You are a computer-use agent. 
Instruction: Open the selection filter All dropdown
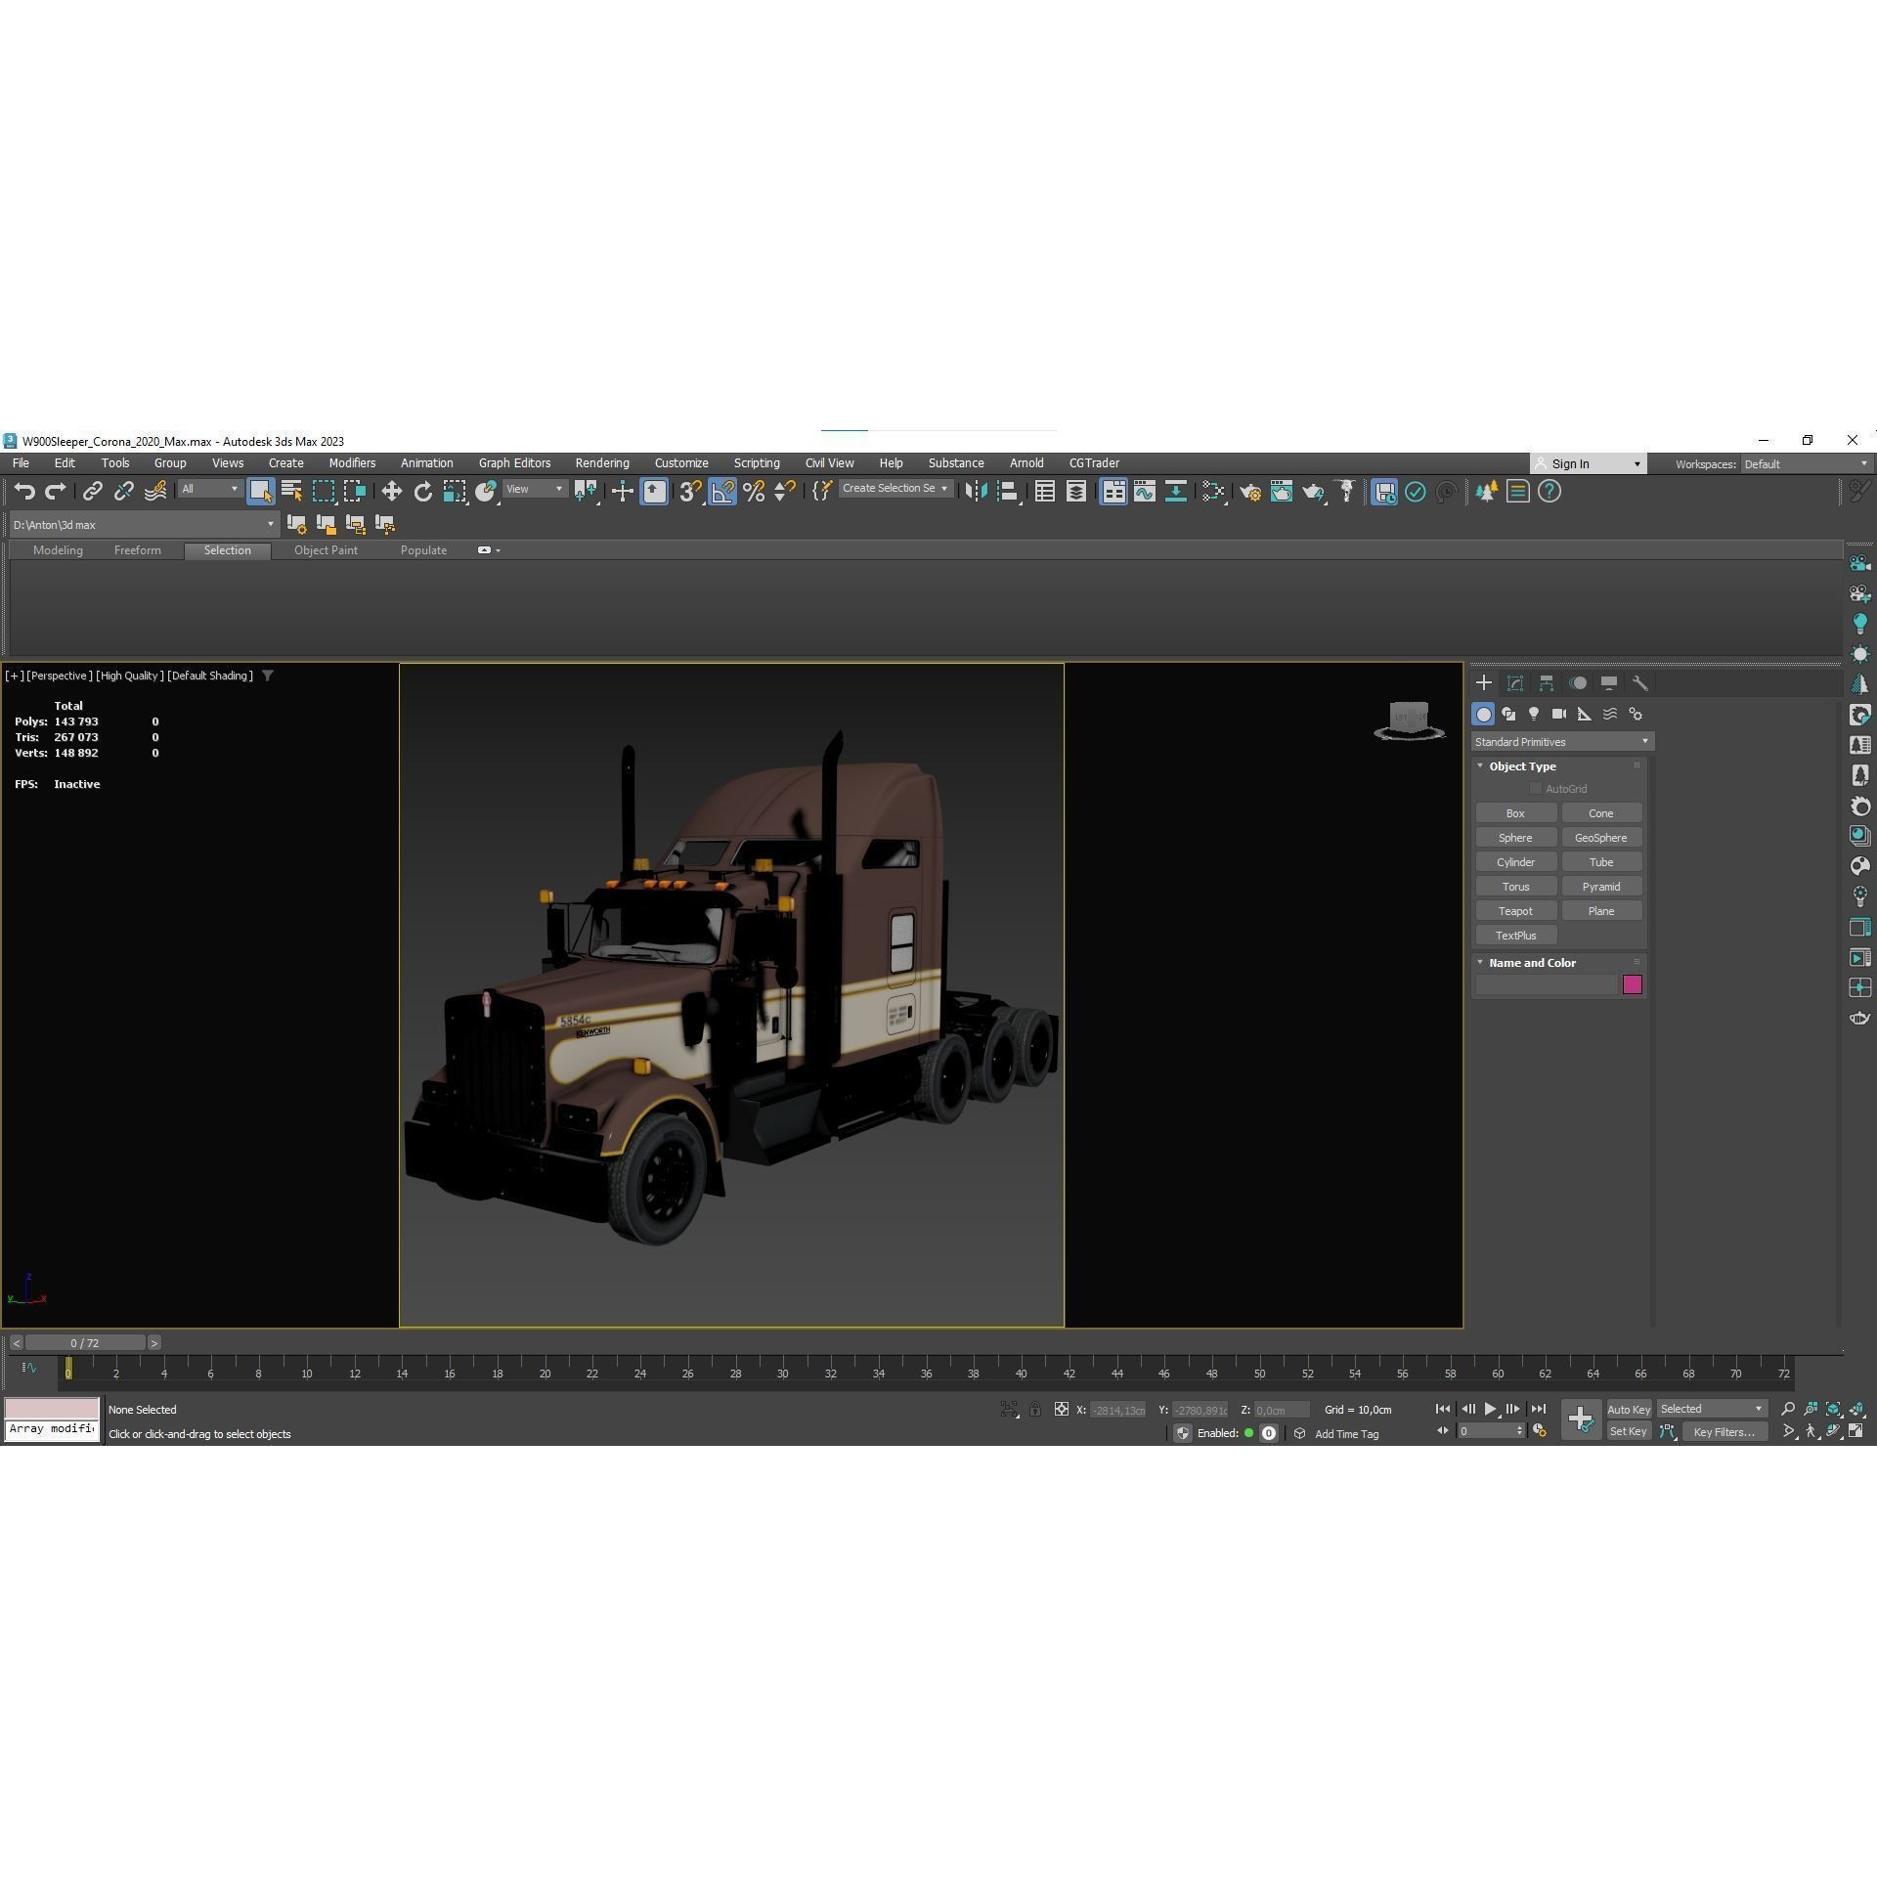pos(208,489)
